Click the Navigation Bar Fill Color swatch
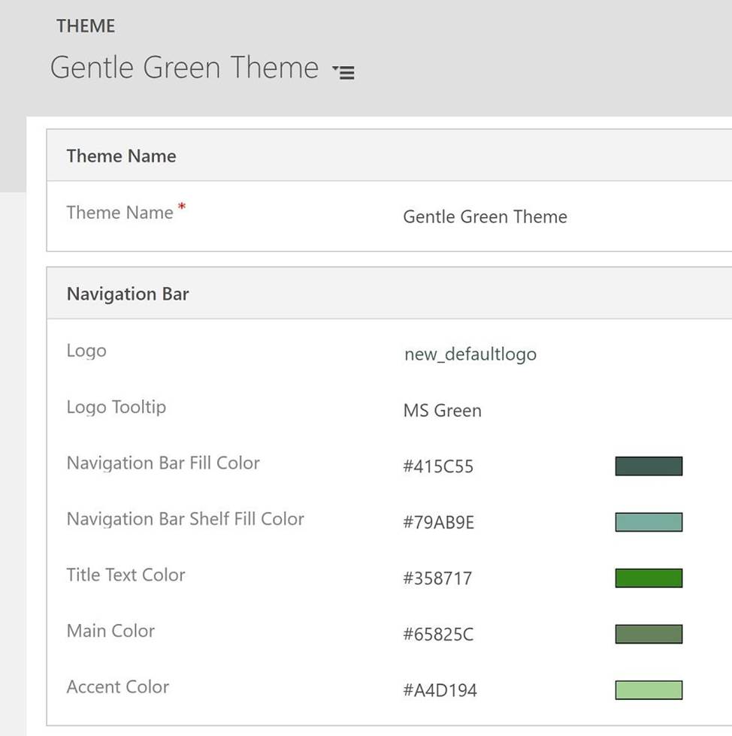The image size is (732, 736). [648, 466]
